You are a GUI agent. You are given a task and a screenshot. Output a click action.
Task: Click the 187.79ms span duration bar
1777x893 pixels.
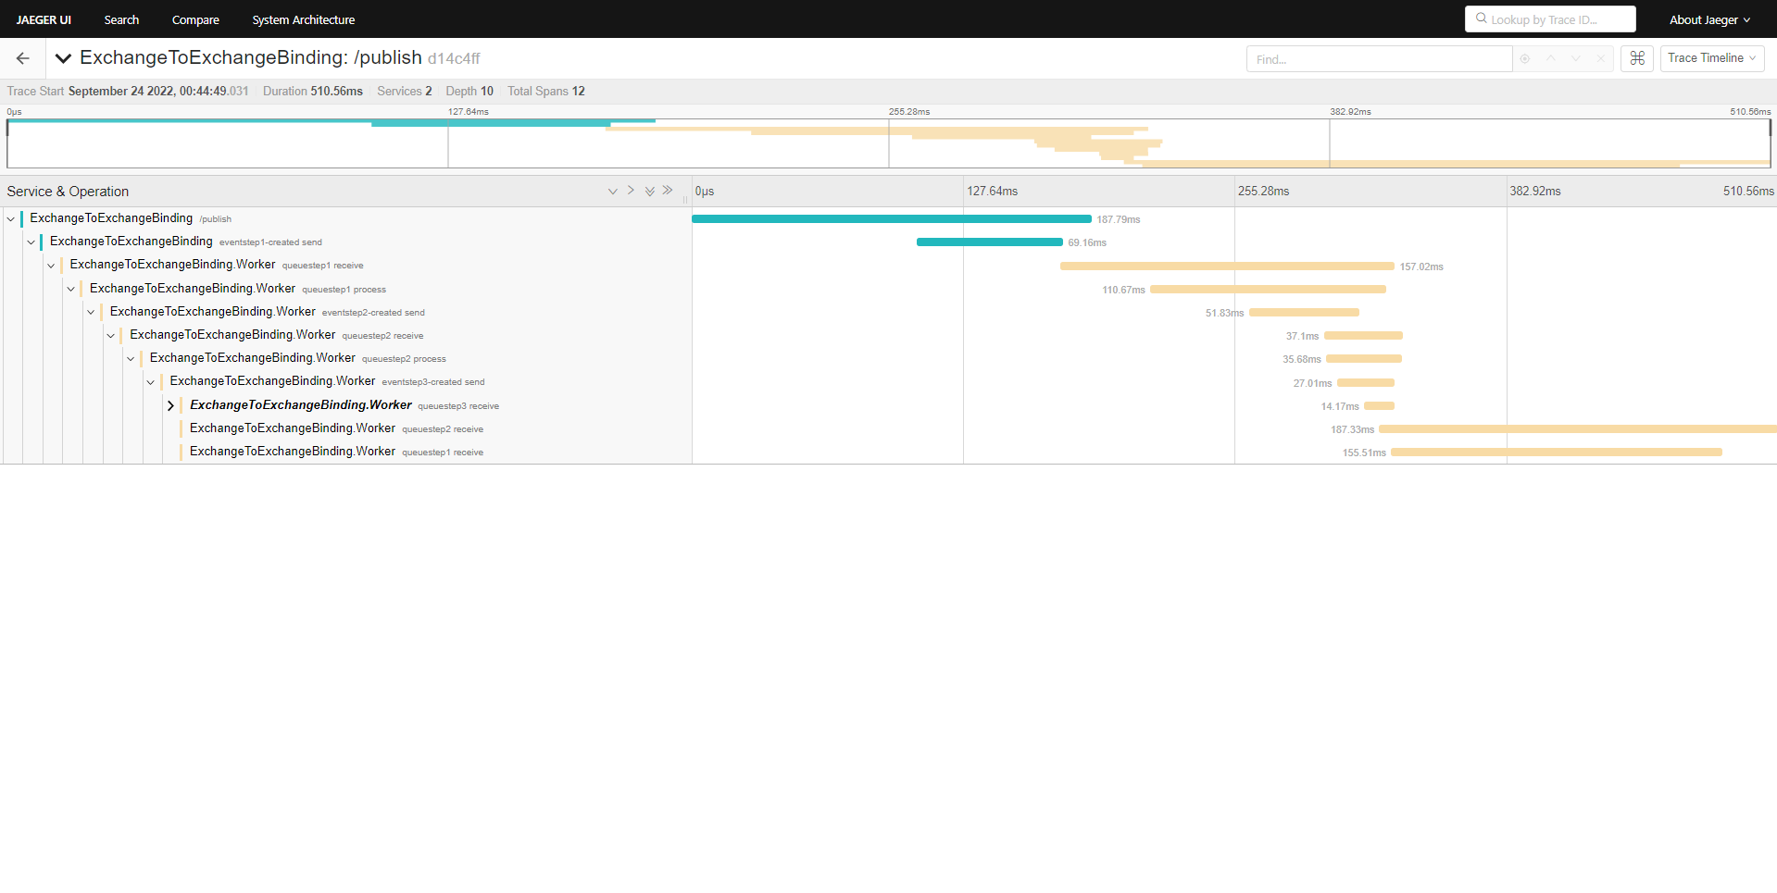(892, 218)
